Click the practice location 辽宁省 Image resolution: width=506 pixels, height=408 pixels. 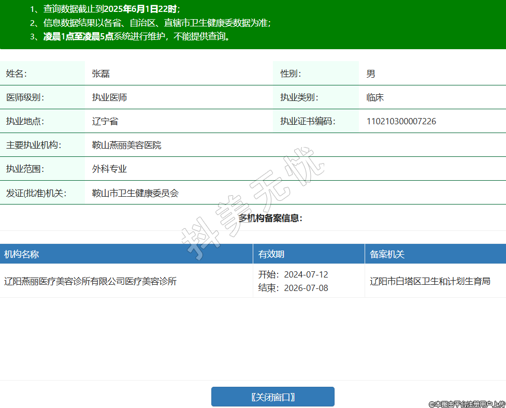(105, 122)
